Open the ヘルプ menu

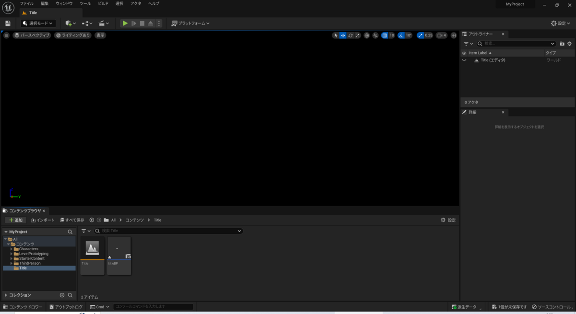154,3
